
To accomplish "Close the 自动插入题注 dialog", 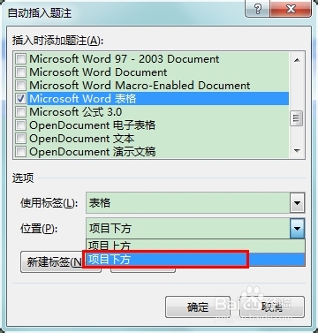I will (291, 9).
